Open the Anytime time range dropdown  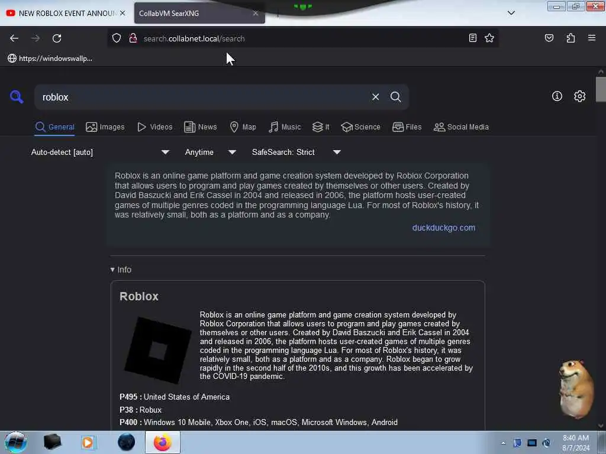tap(210, 152)
